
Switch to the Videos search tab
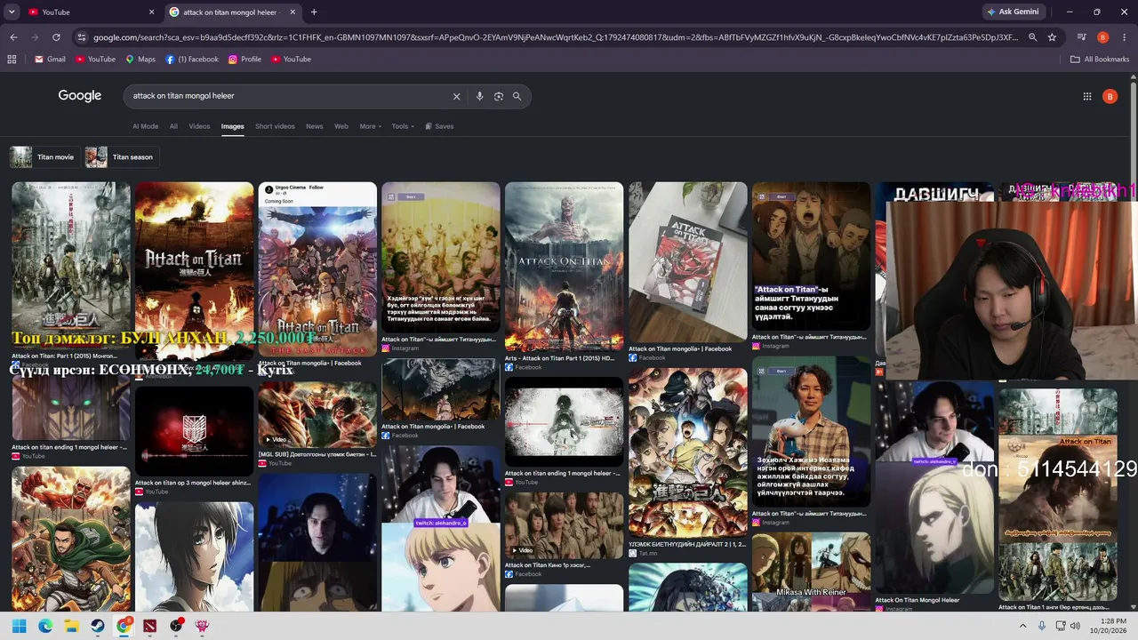(199, 126)
